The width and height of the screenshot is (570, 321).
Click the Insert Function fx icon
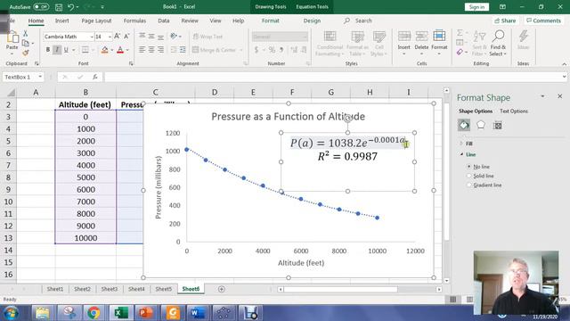pyautogui.click(x=95, y=77)
